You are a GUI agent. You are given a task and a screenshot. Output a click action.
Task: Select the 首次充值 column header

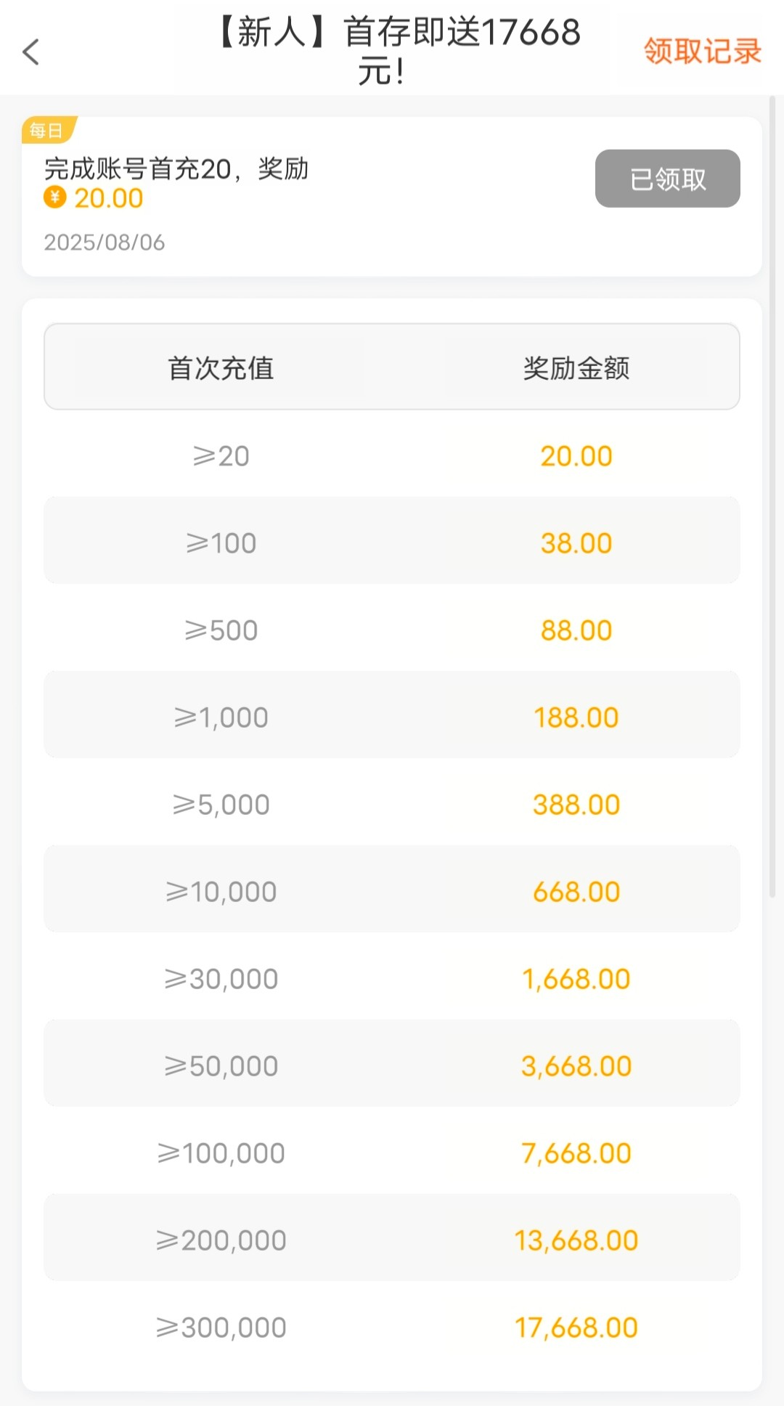click(221, 368)
